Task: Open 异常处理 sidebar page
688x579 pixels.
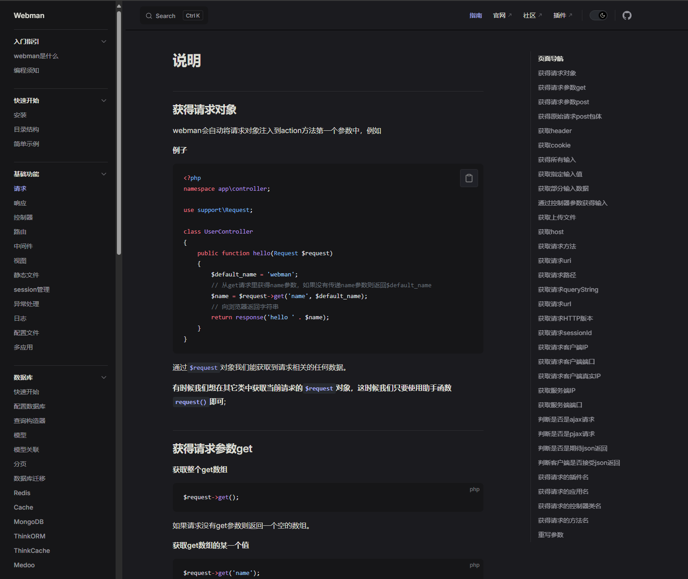Action: (26, 304)
